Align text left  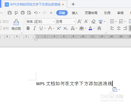(x=112, y=28)
